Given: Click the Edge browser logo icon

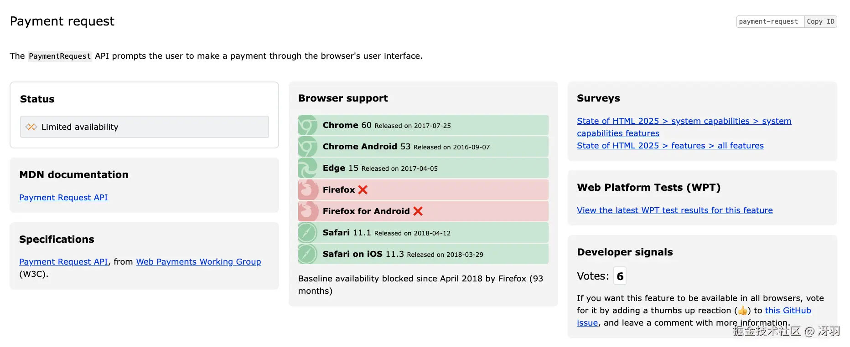Looking at the screenshot, I should point(308,168).
